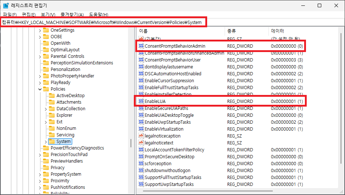The height and width of the screenshot is (195, 345).
Task: Click the registry path address bar
Action: [x=104, y=22]
